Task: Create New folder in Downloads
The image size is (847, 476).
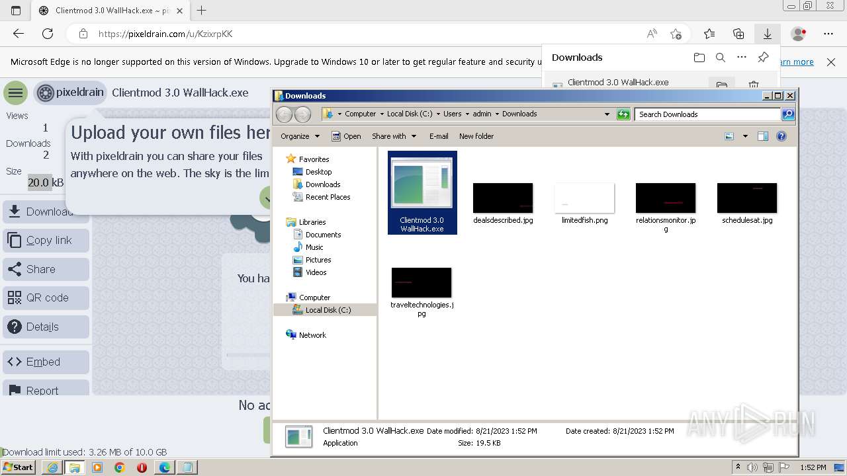Action: (x=476, y=136)
